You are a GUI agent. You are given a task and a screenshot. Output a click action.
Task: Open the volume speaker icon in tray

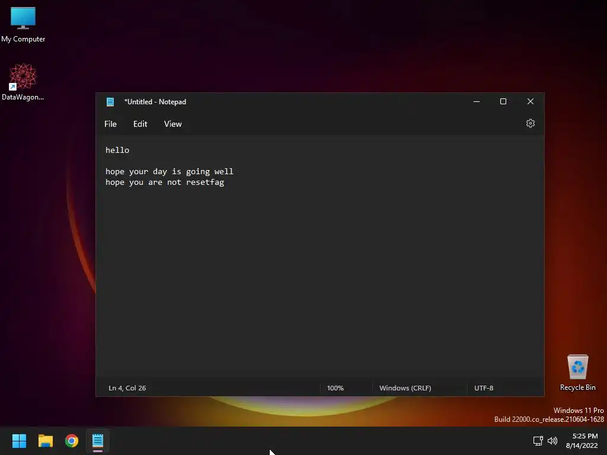click(x=552, y=441)
